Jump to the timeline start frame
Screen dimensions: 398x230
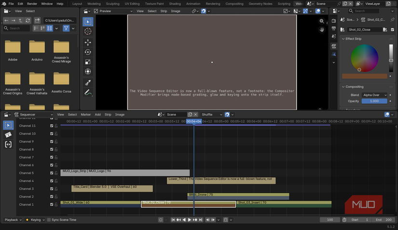(x=173, y=220)
